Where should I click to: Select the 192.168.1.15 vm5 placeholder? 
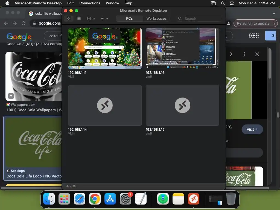point(182,105)
